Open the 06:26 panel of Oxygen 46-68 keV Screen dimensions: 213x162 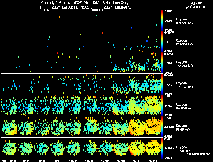click(9, 148)
